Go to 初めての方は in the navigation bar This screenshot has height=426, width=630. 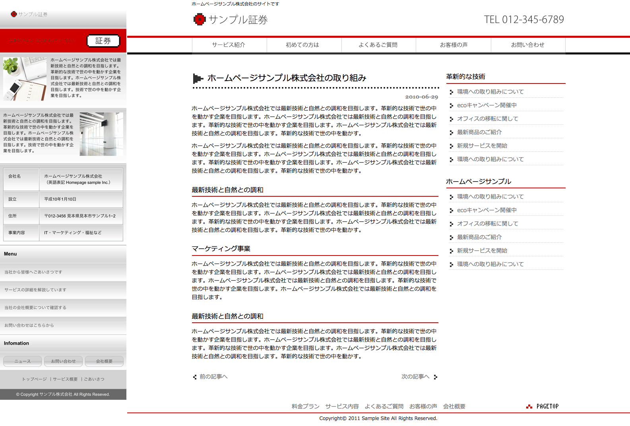303,45
